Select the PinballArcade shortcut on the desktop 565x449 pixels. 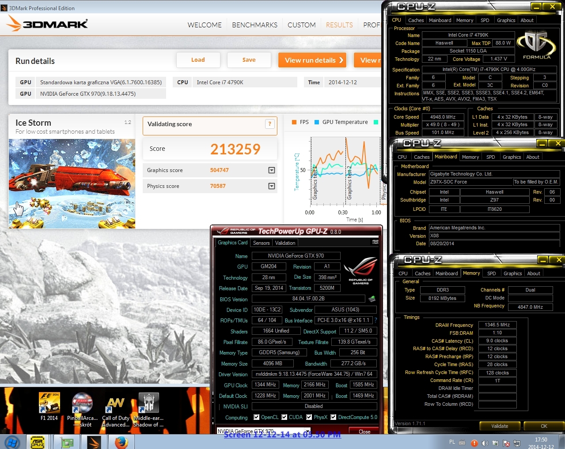[x=82, y=410]
